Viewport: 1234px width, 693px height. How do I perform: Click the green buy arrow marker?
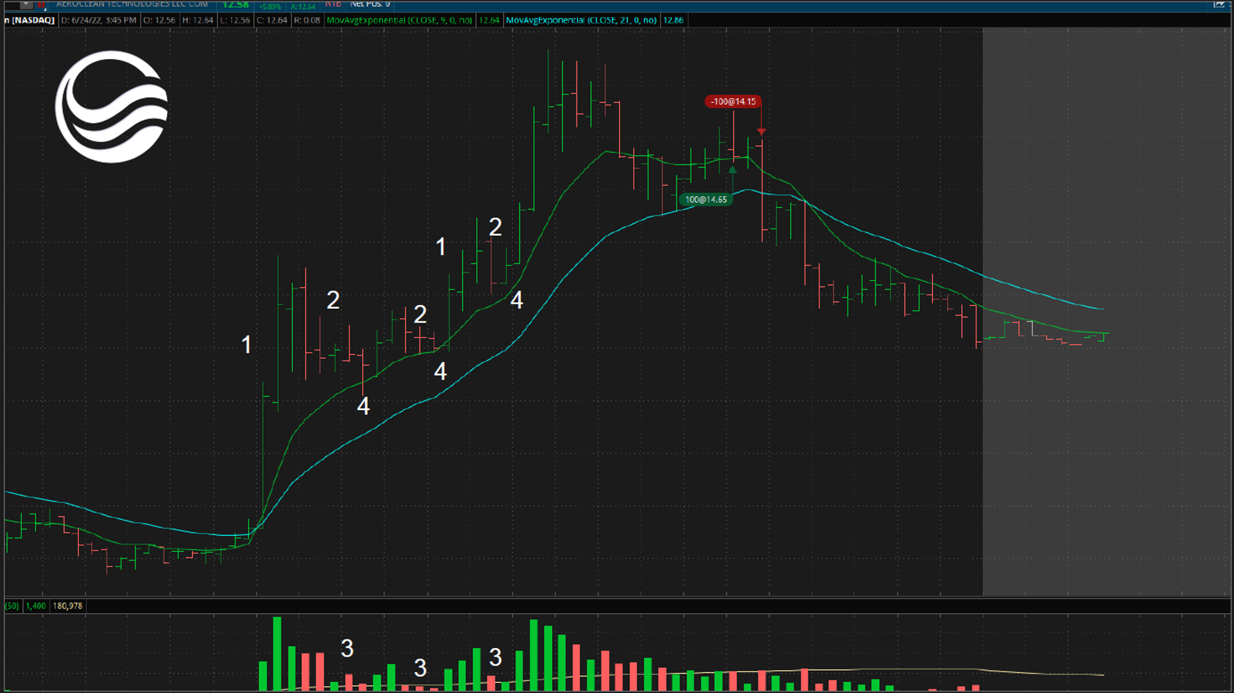[x=732, y=170]
